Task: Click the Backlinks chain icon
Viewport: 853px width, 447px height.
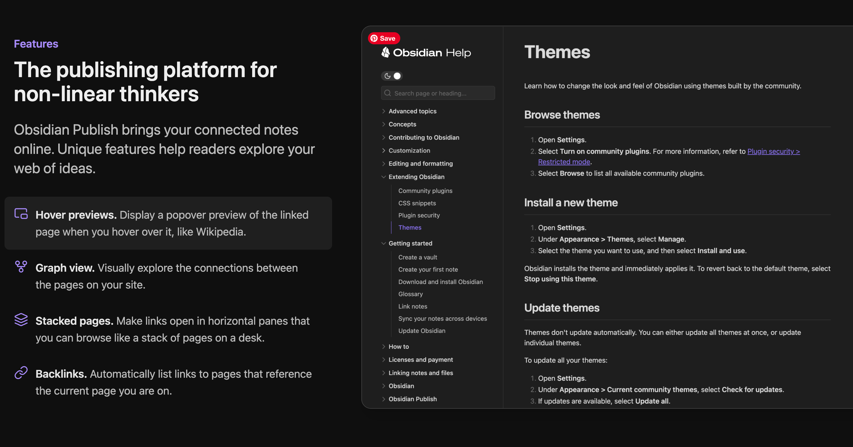Action: (x=21, y=373)
